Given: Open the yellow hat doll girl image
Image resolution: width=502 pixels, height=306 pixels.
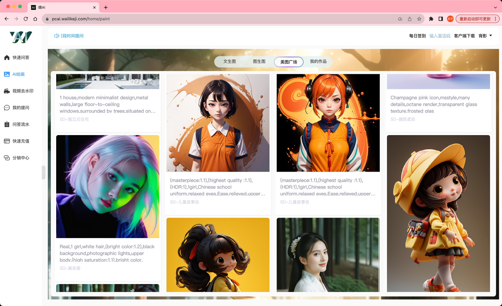Looking at the screenshot, I should pos(439,213).
